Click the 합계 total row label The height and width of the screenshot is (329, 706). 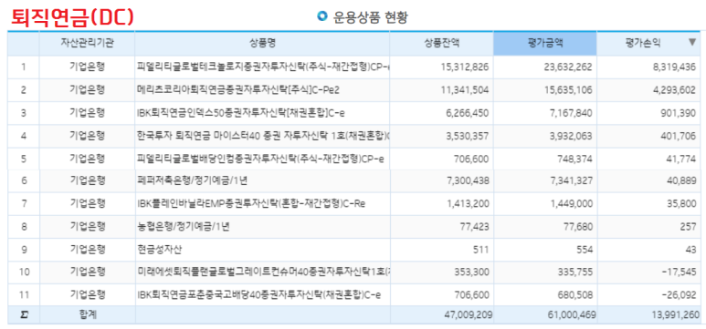[88, 314]
